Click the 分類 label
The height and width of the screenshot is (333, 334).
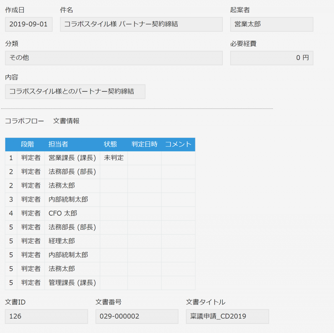point(11,44)
